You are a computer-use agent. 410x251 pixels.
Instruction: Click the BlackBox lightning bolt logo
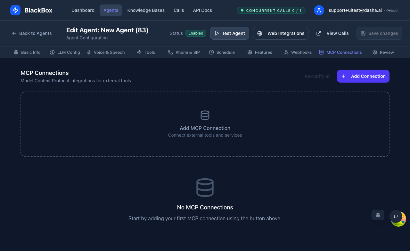point(15,10)
